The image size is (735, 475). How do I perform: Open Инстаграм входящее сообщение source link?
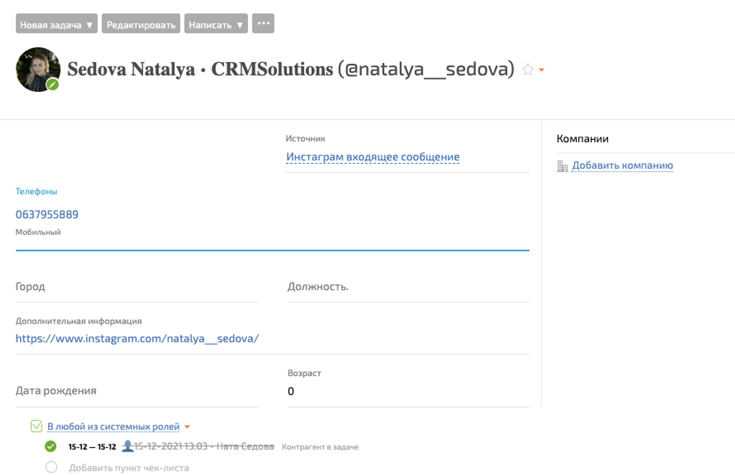pyautogui.click(x=372, y=157)
